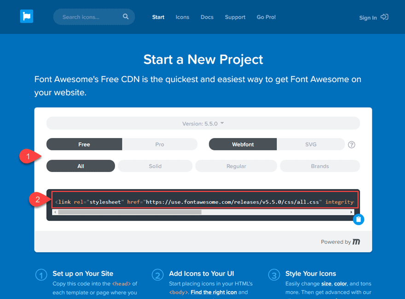This screenshot has height=299, width=405.
Task: Copy code with the clipboard icon
Action: coord(359,219)
